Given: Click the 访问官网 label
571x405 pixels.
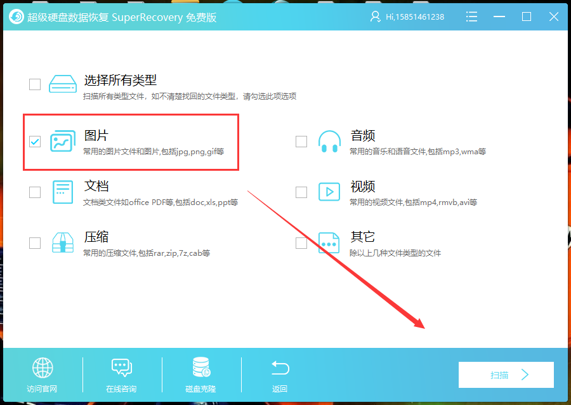Looking at the screenshot, I should 43,389.
